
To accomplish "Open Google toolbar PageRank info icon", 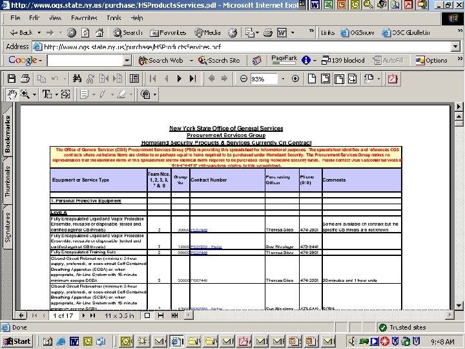I will click(306, 61).
